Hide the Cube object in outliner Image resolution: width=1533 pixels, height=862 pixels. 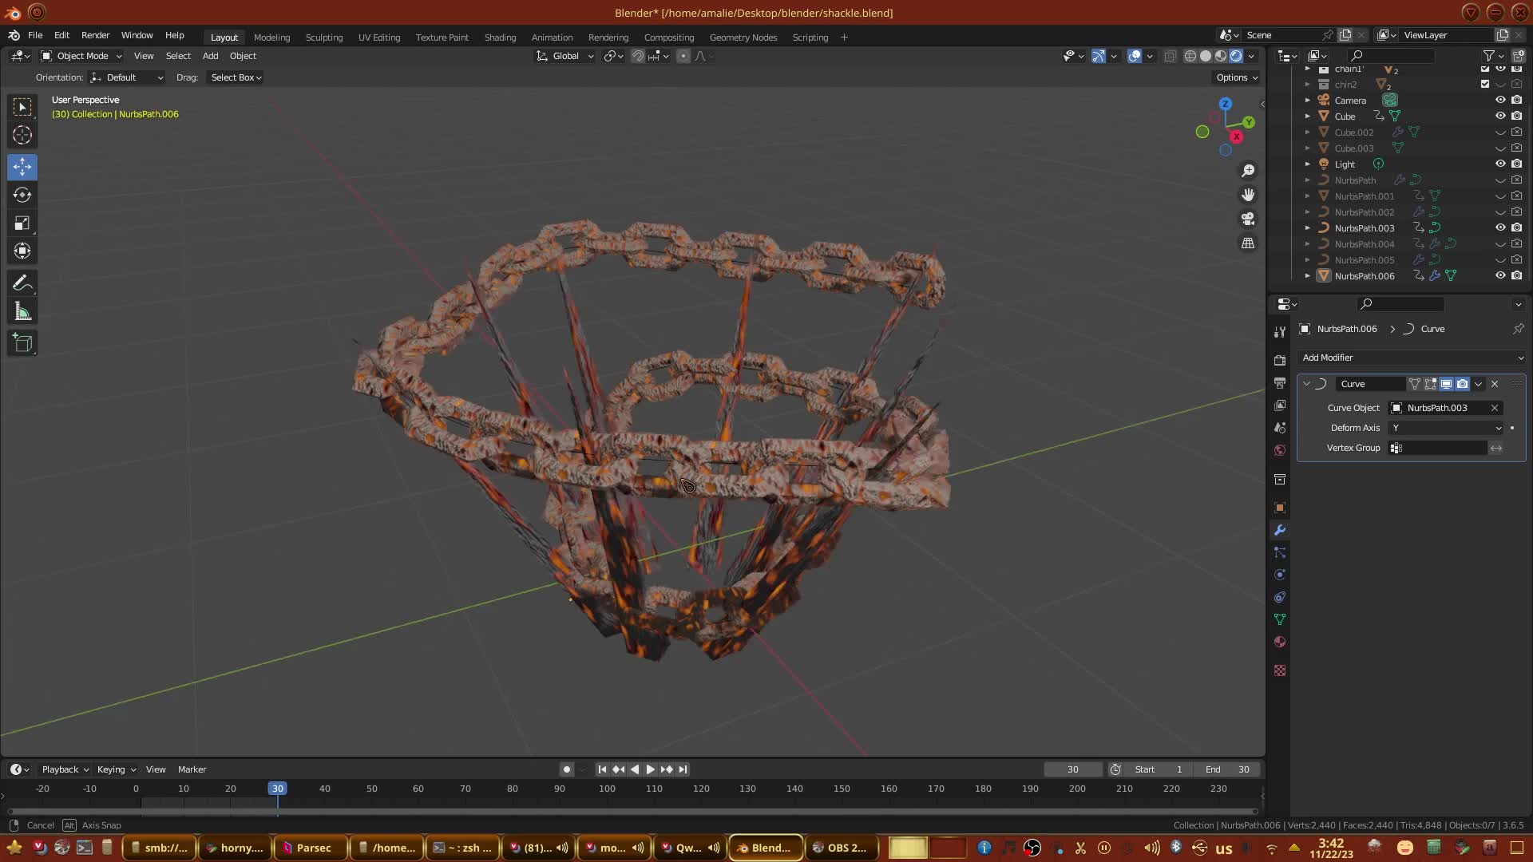(1500, 117)
